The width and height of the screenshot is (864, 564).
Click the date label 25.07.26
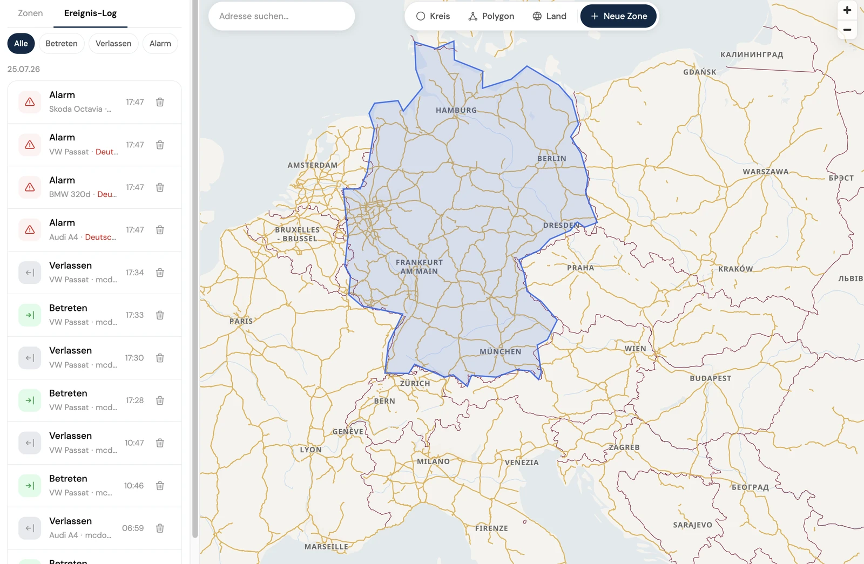[24, 69]
